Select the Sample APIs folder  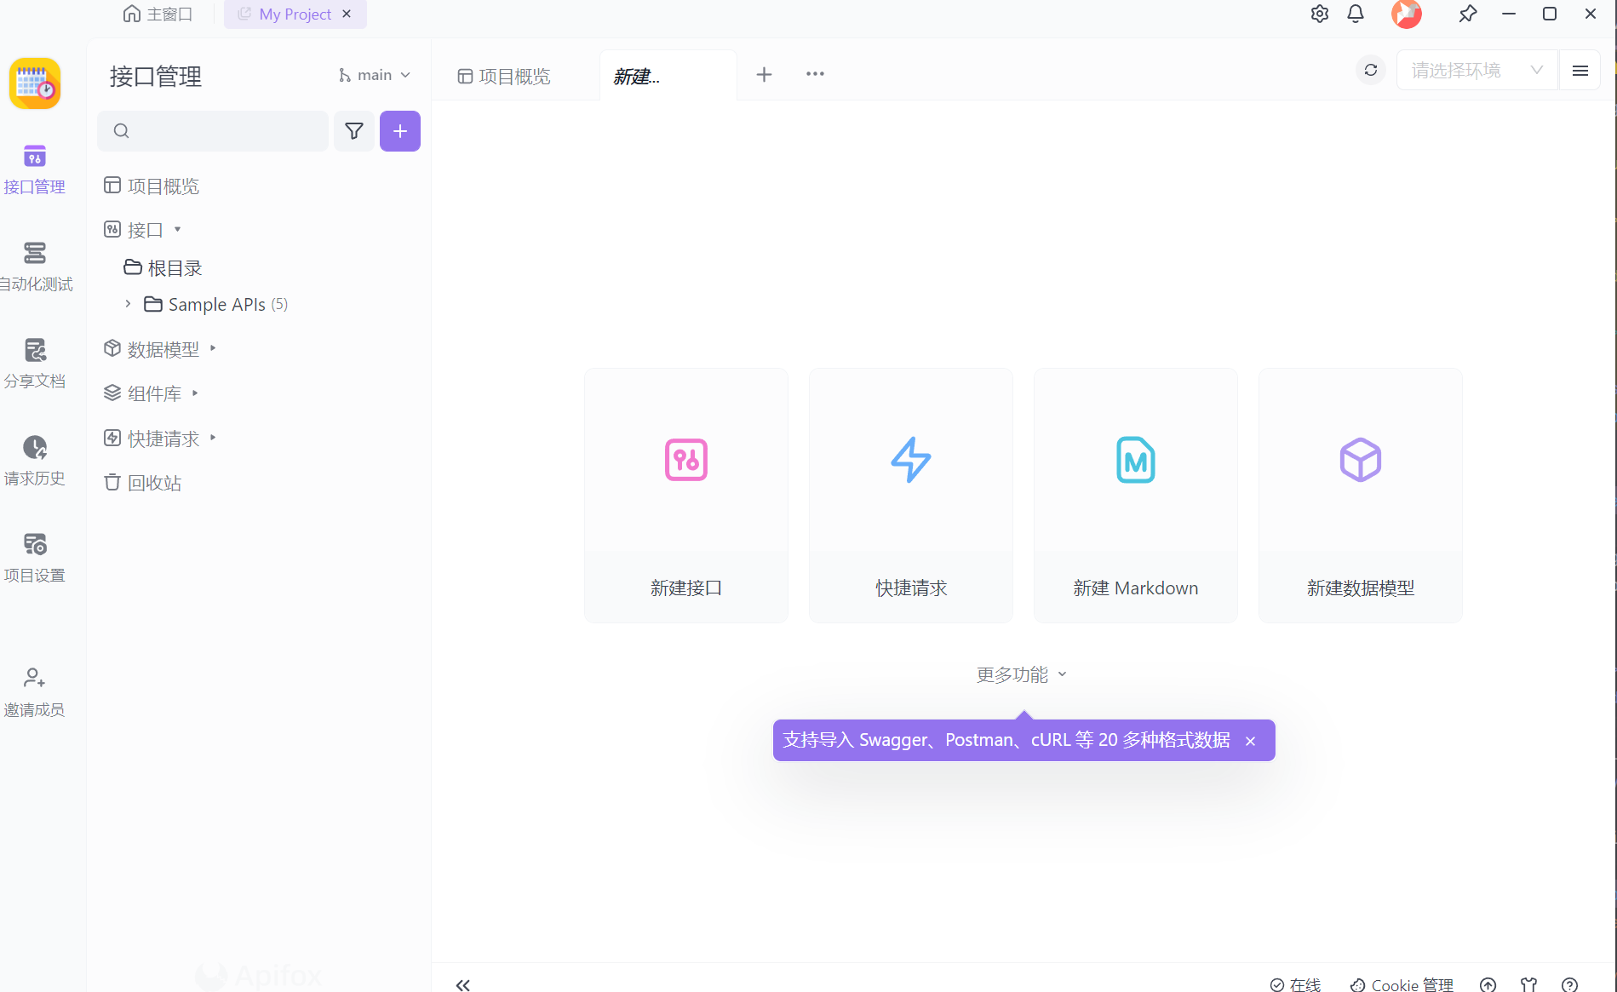tap(216, 305)
